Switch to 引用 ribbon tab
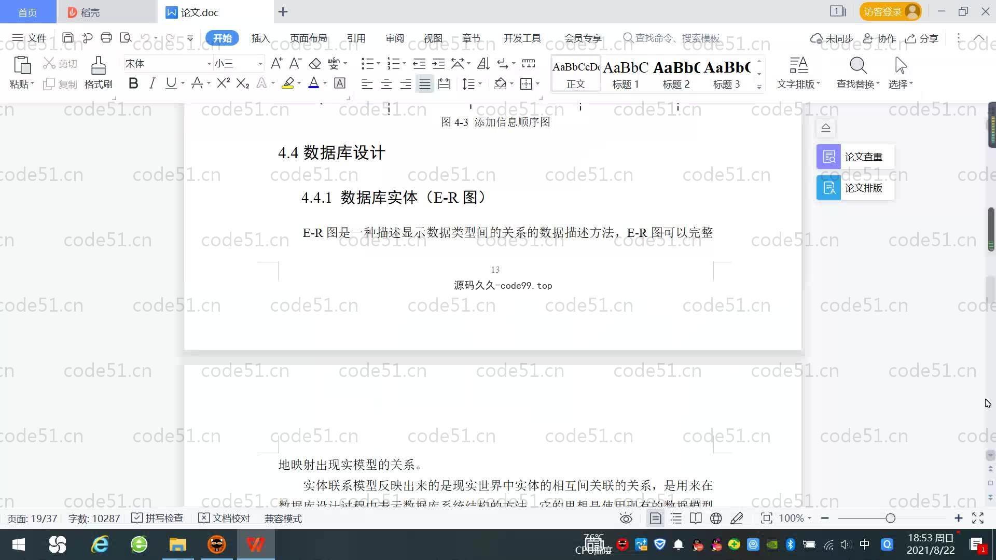 point(356,38)
